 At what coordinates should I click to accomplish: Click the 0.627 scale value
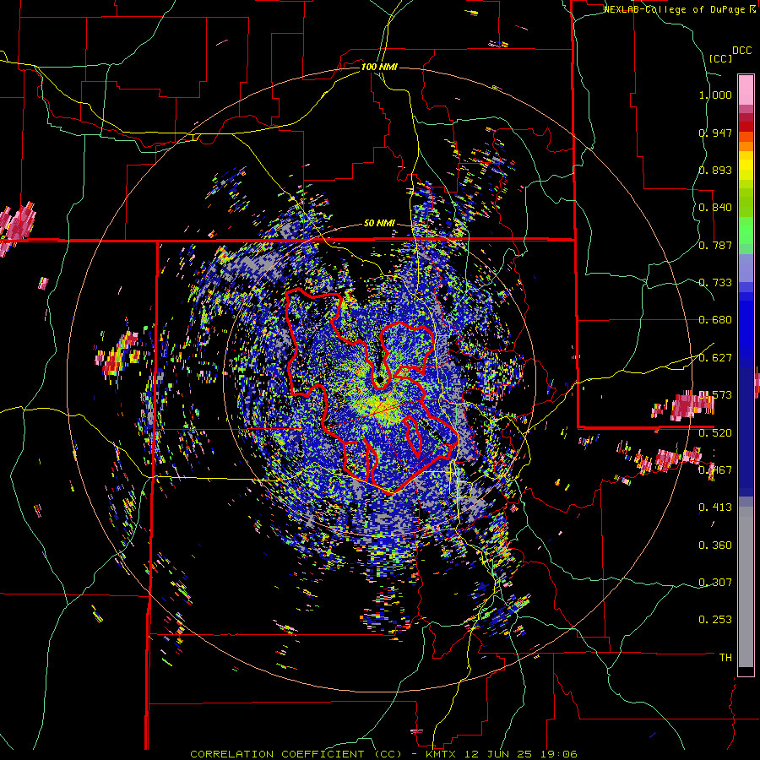click(x=715, y=358)
